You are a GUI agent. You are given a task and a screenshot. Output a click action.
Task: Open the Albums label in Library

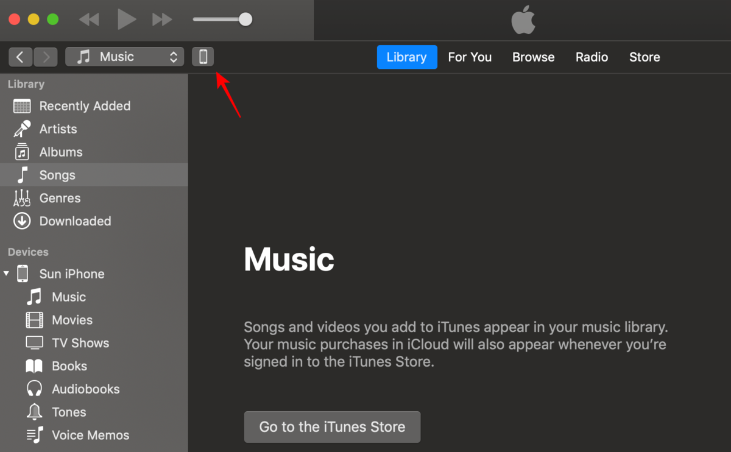pyautogui.click(x=61, y=152)
